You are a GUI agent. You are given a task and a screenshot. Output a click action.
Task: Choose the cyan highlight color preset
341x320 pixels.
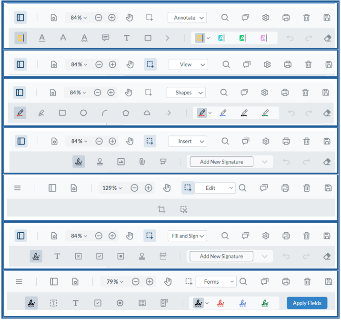221,38
